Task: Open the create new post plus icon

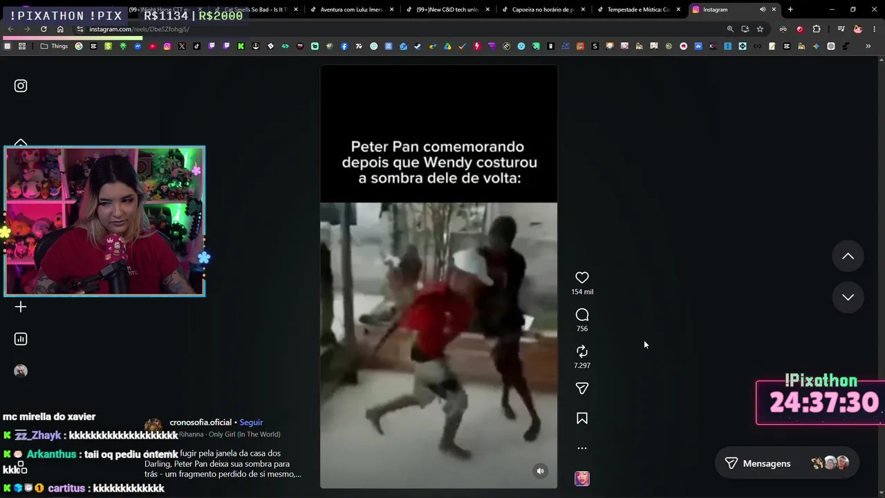Action: click(21, 307)
